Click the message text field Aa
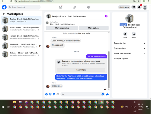Viewport: 151px width, 114px height. tap(82, 94)
